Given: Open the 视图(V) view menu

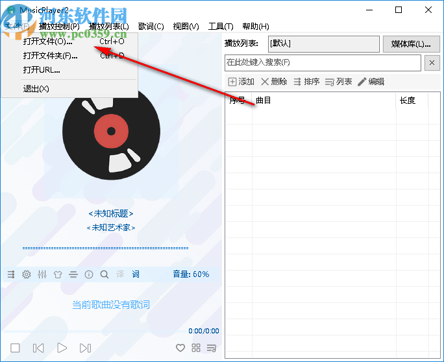Looking at the screenshot, I should pyautogui.click(x=186, y=27).
